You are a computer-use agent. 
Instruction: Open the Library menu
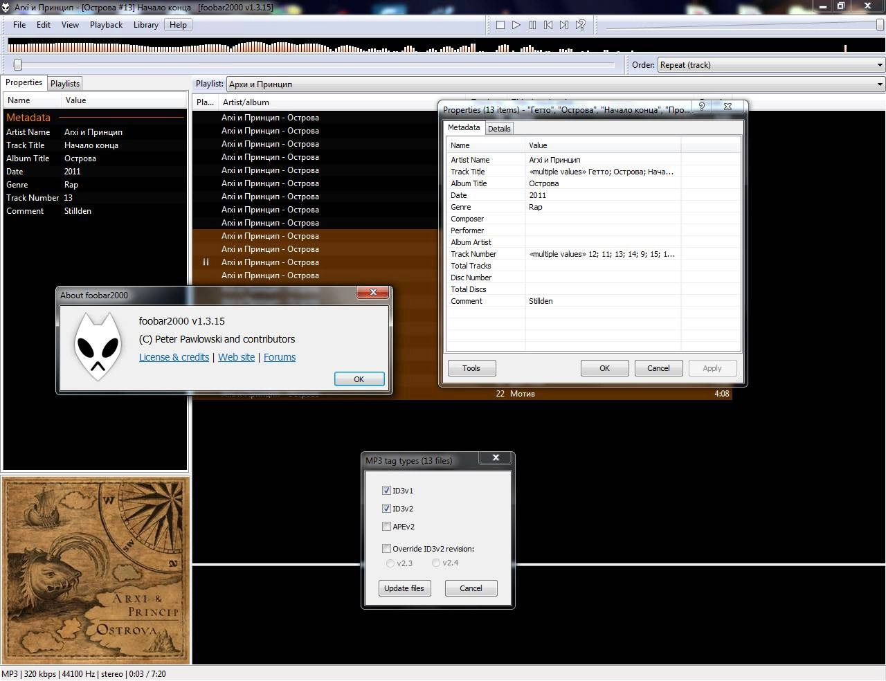146,25
